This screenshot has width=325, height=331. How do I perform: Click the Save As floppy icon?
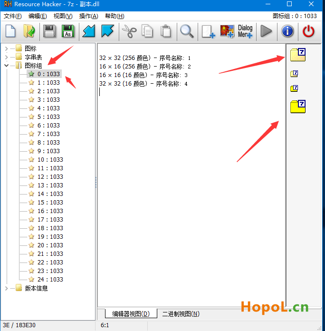(x=67, y=31)
